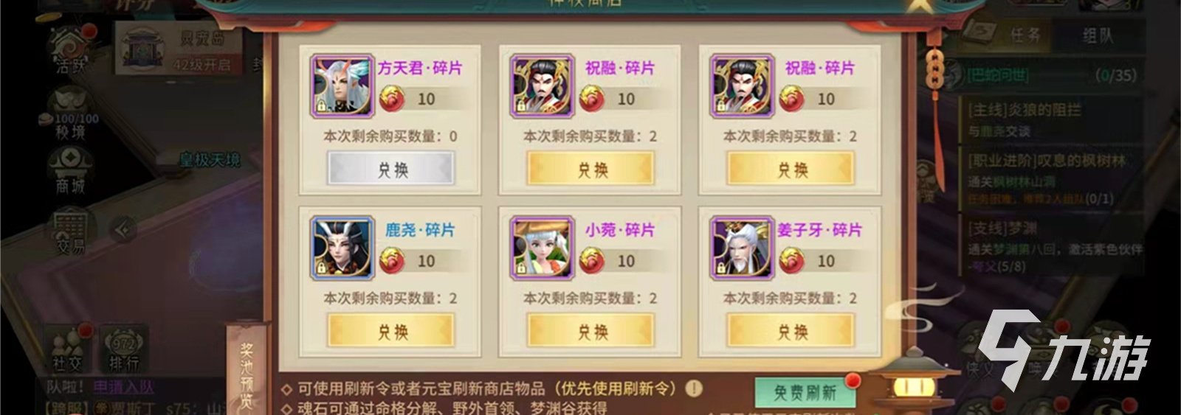Viewport: 1181px width, 415px height.
Task: Click 兑换 under 姜子牙·碎片
Action: coord(791,331)
